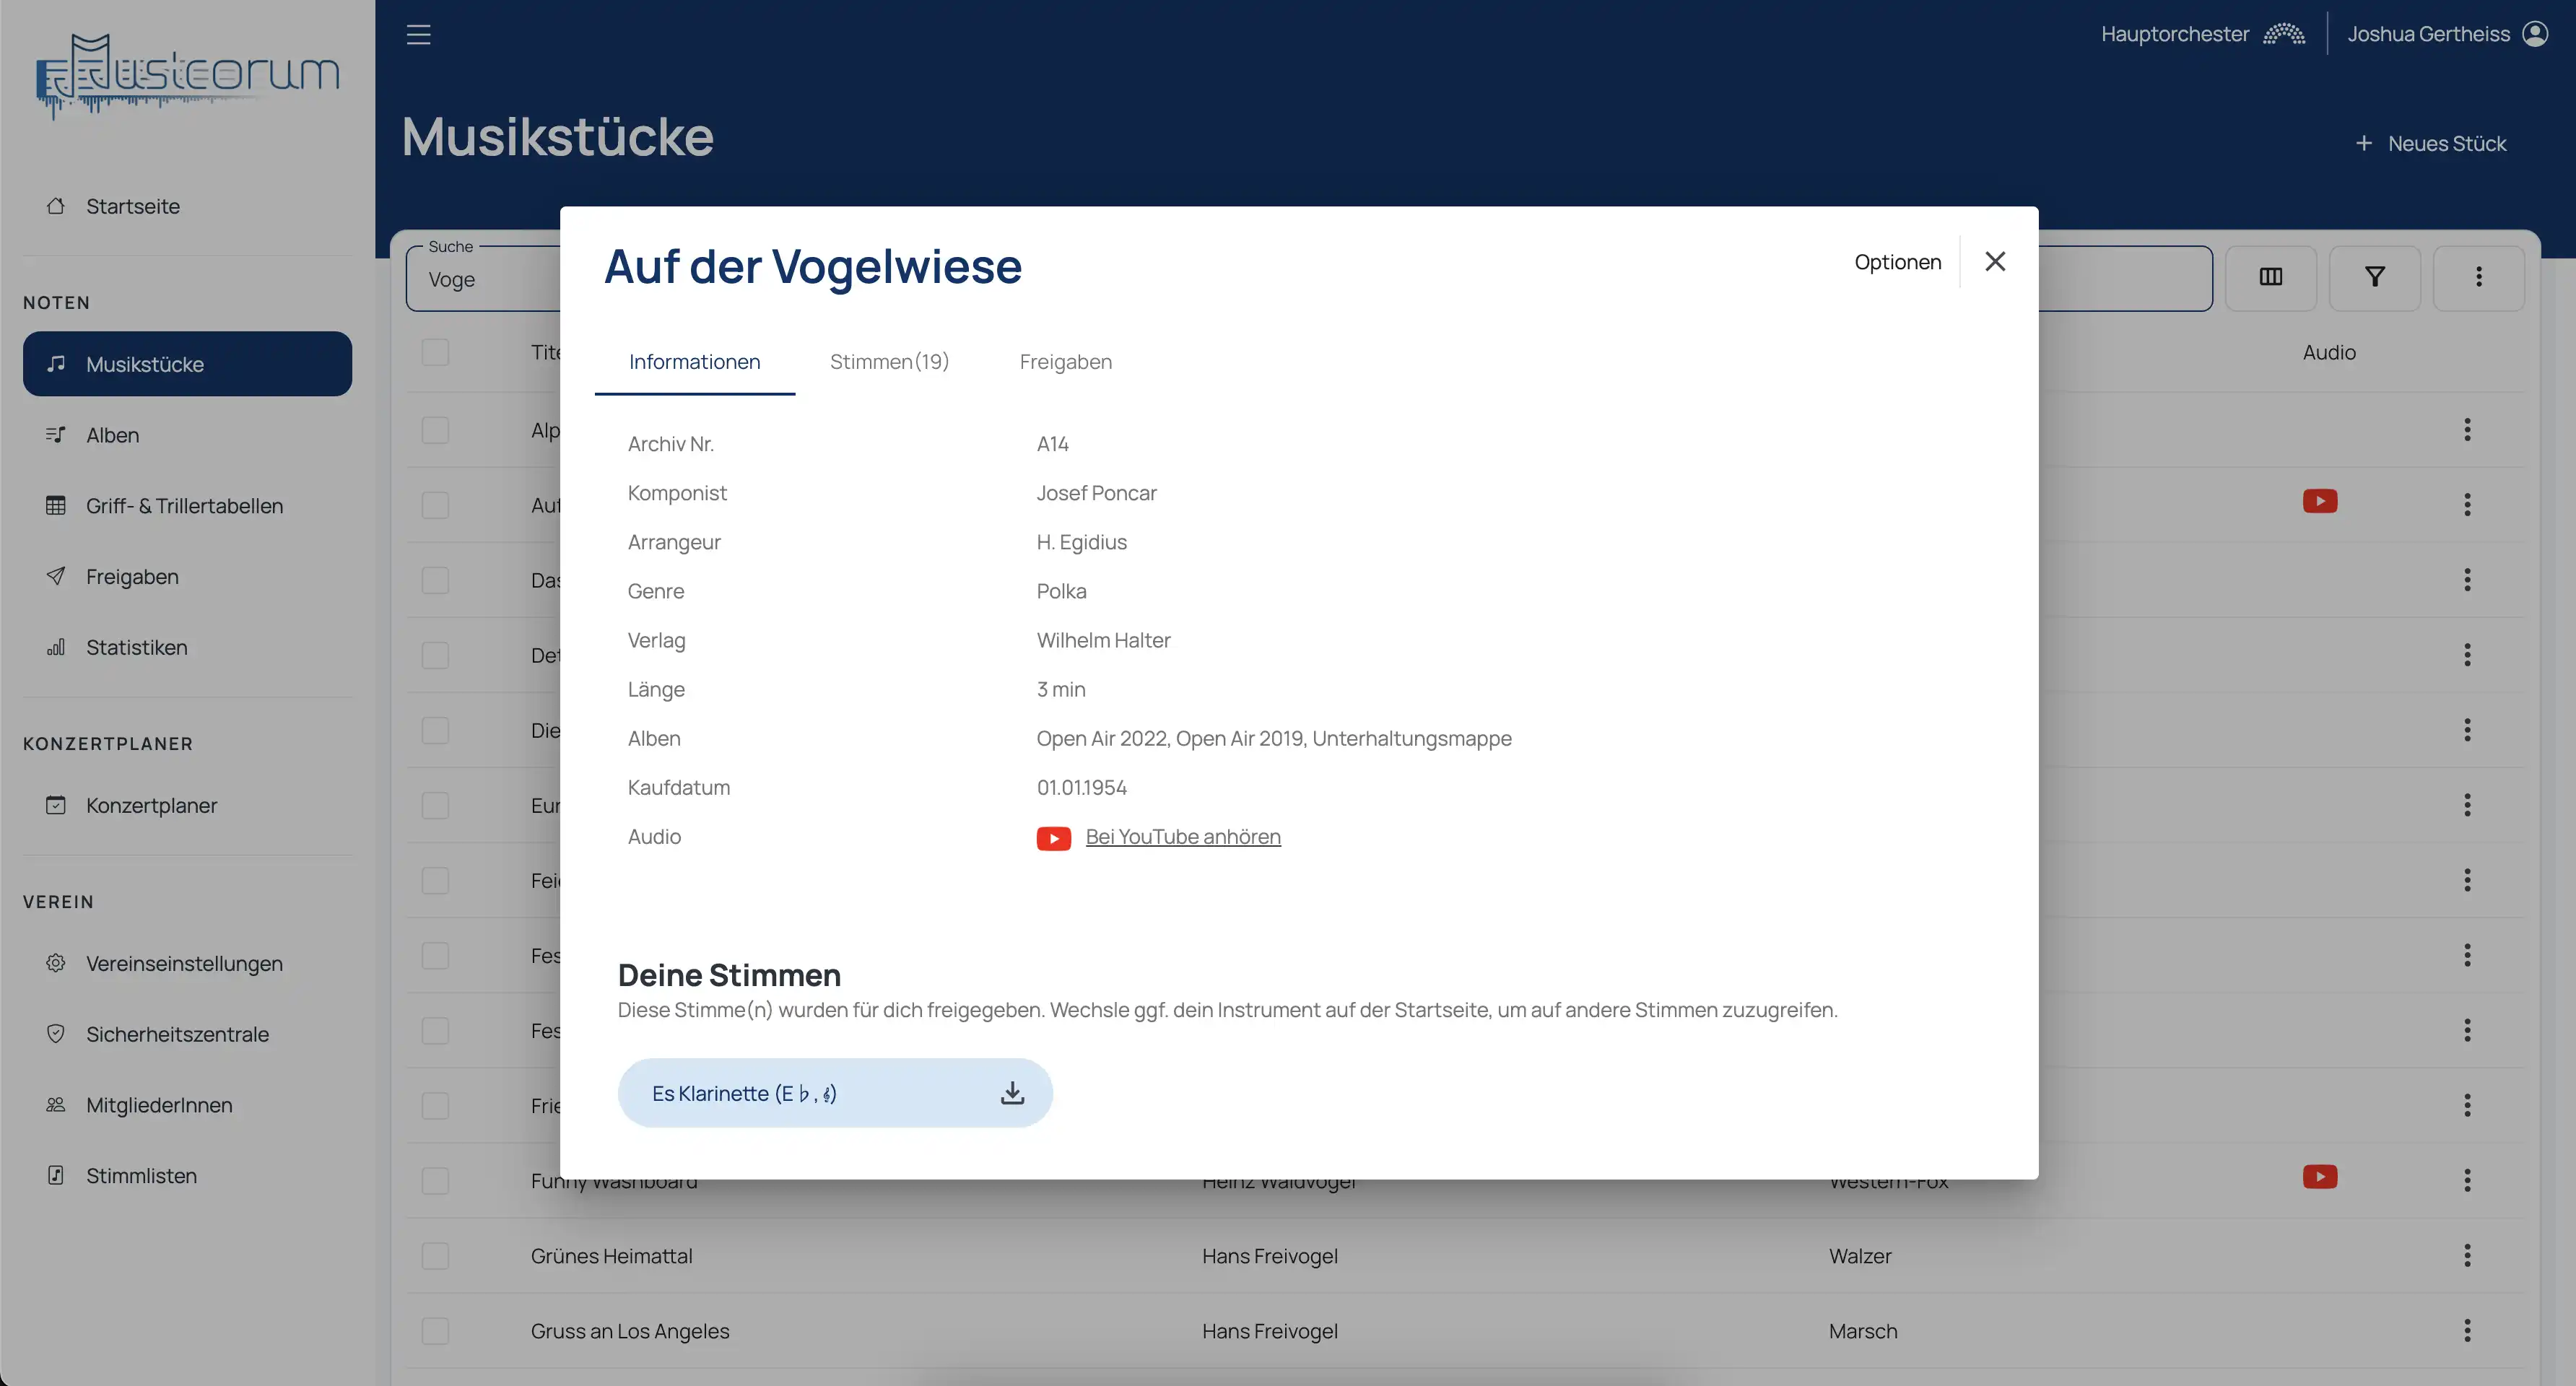Check the Grünes Heimattal row checkbox
2576x1386 pixels.
tap(435, 1256)
